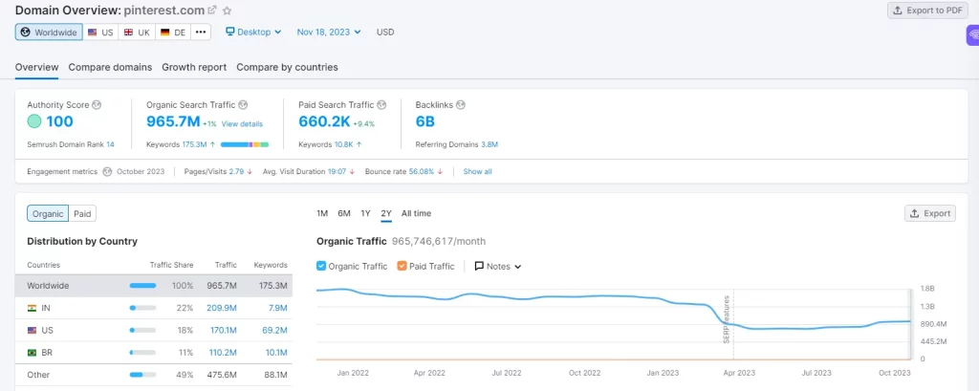Image resolution: width=979 pixels, height=391 pixels.
Task: Click the Authority Score 100 value
Action: tap(60, 121)
